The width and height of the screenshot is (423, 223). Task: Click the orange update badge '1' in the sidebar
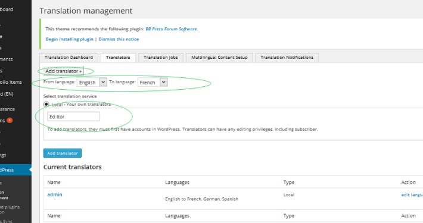point(10,120)
